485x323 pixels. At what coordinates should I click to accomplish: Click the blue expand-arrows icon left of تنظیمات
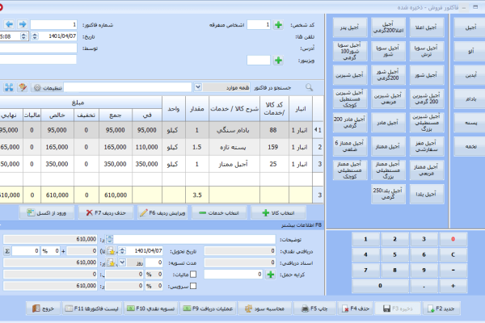point(9,87)
